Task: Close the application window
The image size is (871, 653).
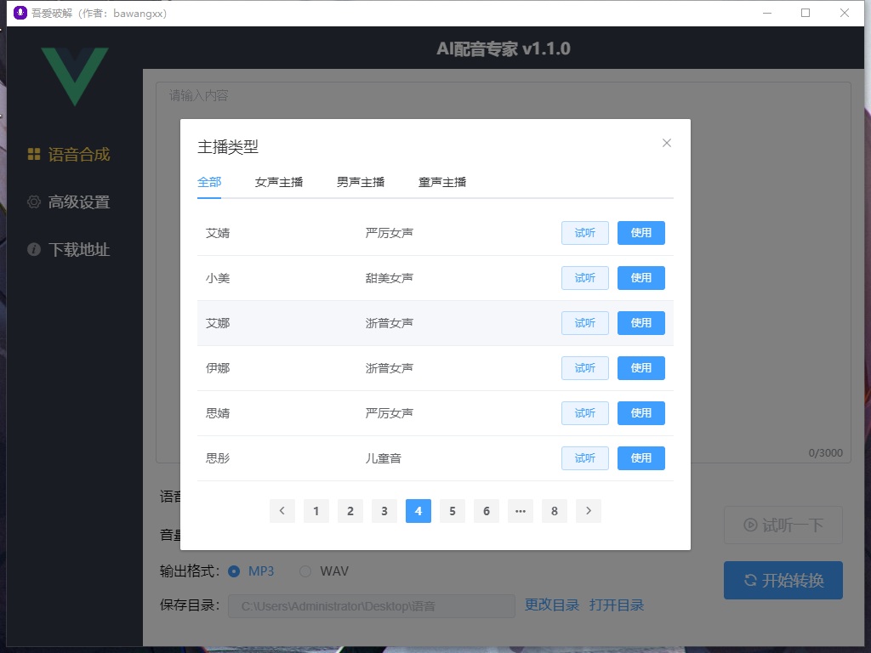Action: coord(845,13)
